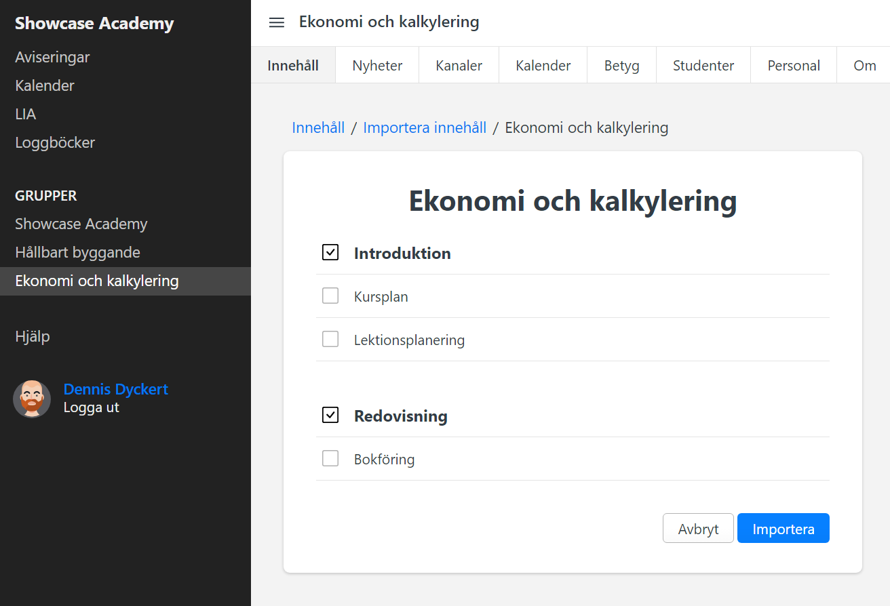Open LIA in the sidebar

[x=26, y=114]
